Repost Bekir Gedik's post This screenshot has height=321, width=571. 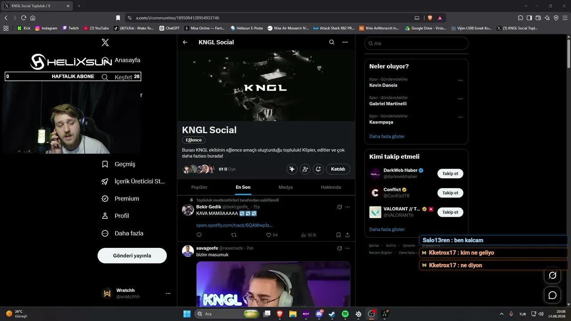coord(234,235)
